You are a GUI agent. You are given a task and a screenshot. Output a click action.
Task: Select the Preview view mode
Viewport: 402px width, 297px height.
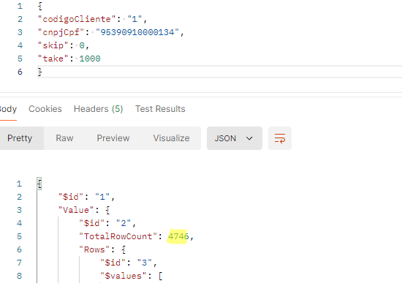pos(113,138)
